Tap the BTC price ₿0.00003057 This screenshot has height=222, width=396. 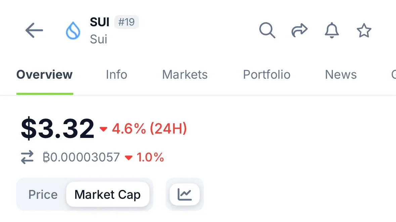[x=81, y=157]
